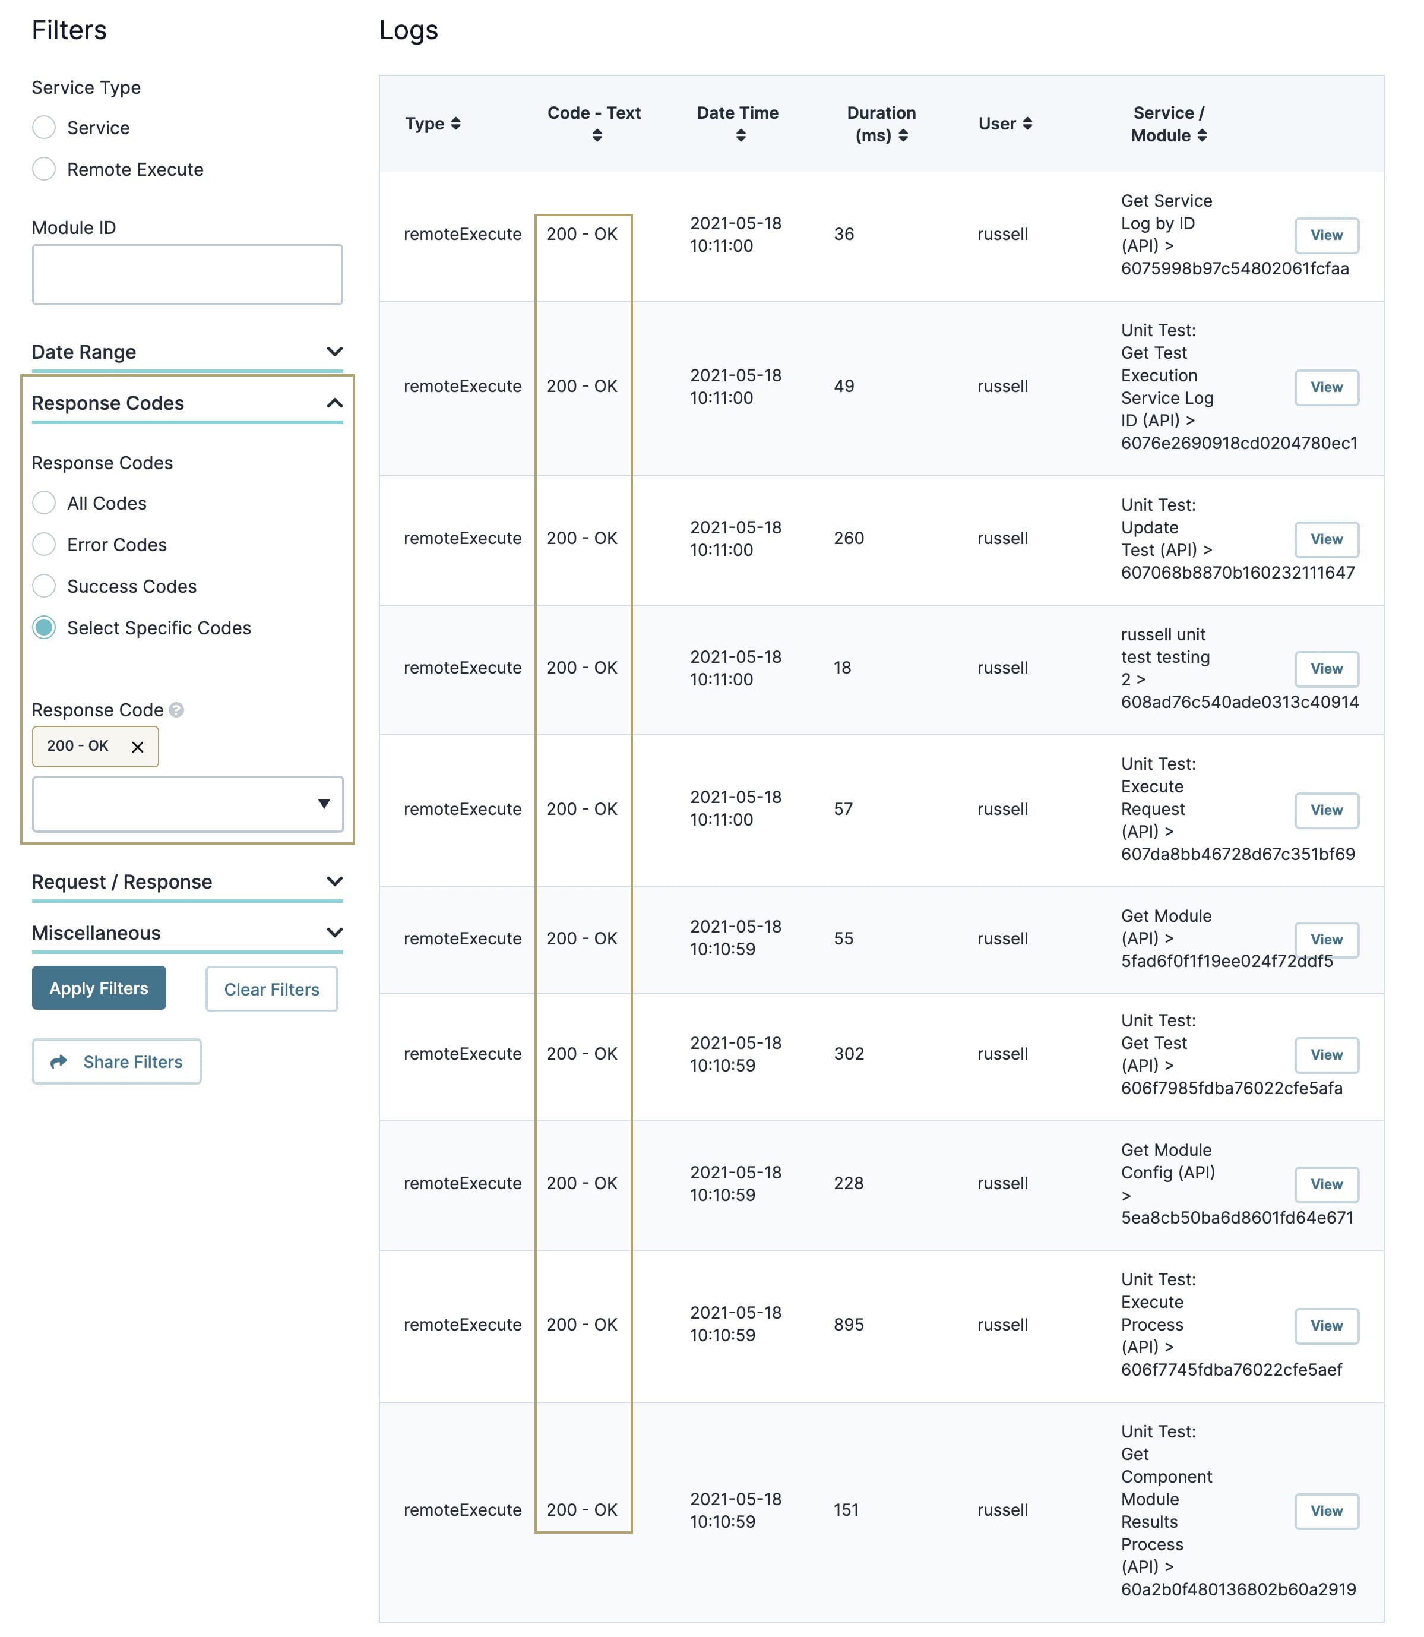Click duration value 302
Screen dimensions: 1424x1637
pos(849,1054)
